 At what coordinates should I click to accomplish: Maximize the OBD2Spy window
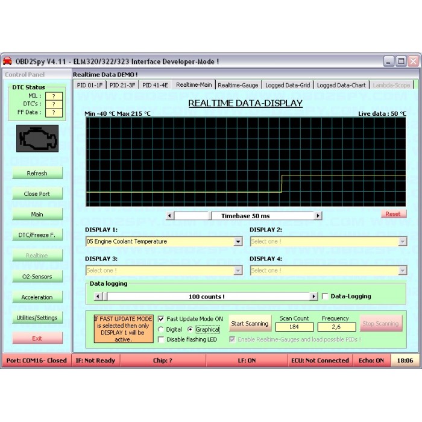click(x=402, y=61)
